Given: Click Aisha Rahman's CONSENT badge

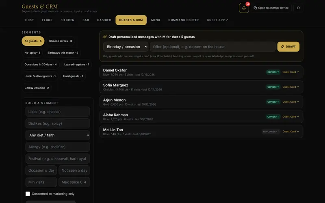Looking at the screenshot, I should (273, 117).
